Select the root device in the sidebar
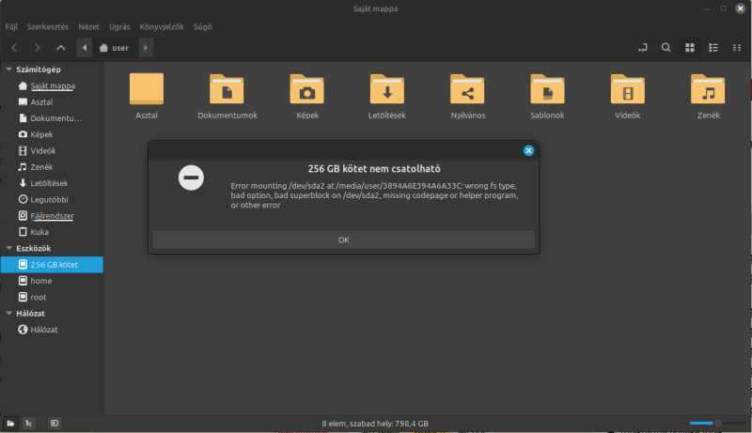752x433 pixels. (x=52, y=297)
